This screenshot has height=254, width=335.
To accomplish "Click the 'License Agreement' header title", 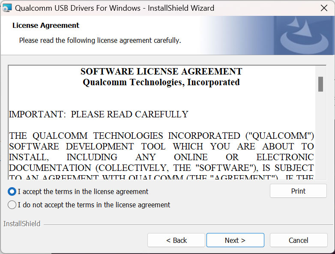I will tap(46, 25).
